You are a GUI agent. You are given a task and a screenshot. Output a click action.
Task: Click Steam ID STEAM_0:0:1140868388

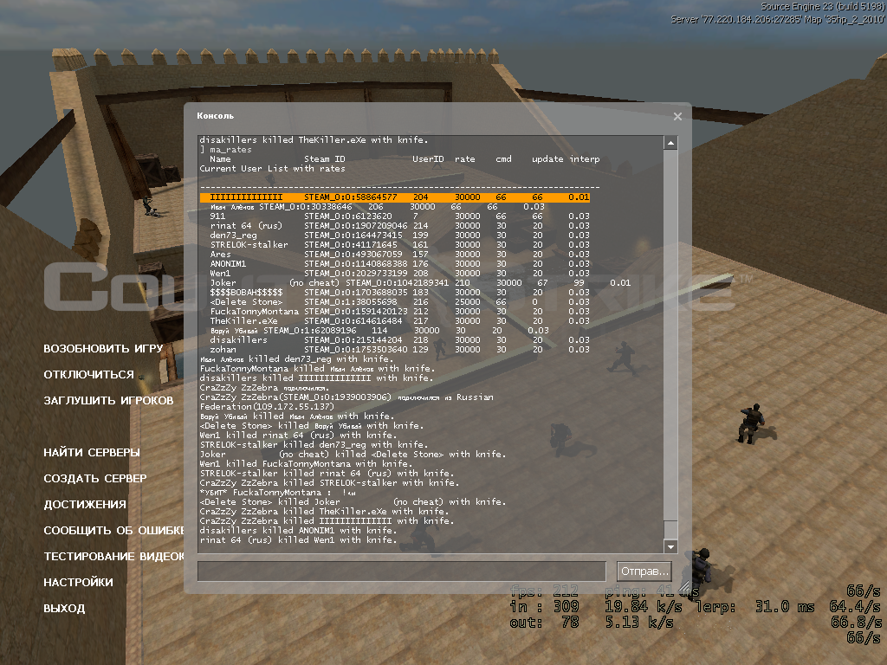(356, 264)
